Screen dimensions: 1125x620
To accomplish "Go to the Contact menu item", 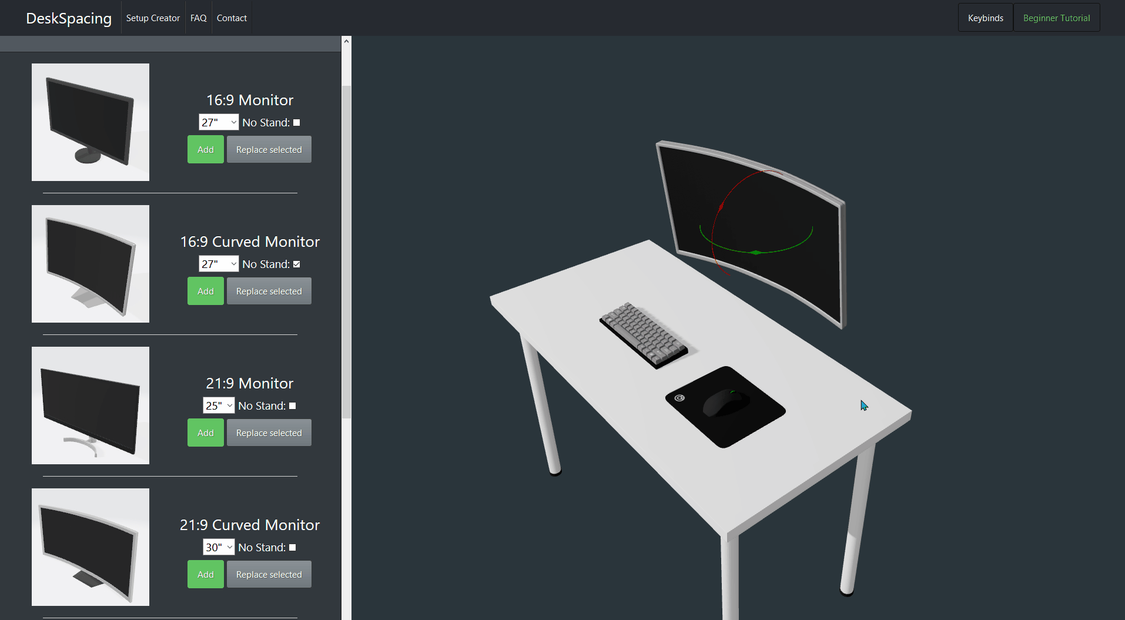I will 232,18.
